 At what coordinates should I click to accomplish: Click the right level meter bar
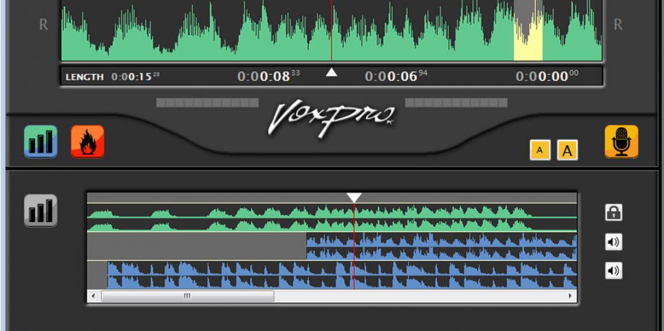[x=456, y=103]
